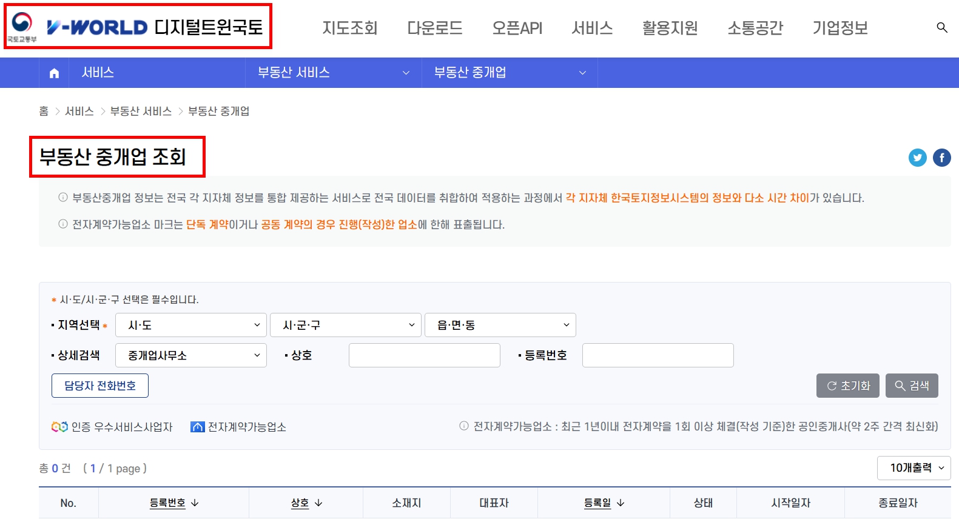
Task: Focus the 등록번호 input field
Action: click(x=658, y=355)
